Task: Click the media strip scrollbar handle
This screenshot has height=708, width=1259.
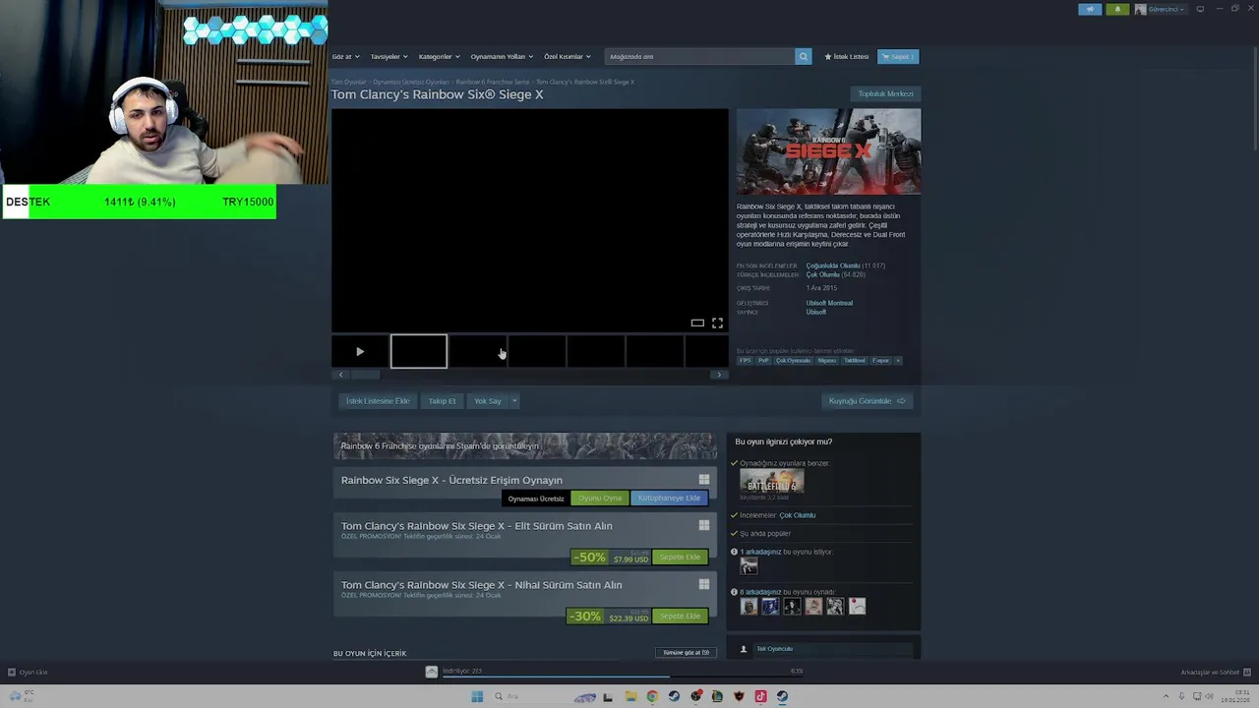Action: pos(366,375)
